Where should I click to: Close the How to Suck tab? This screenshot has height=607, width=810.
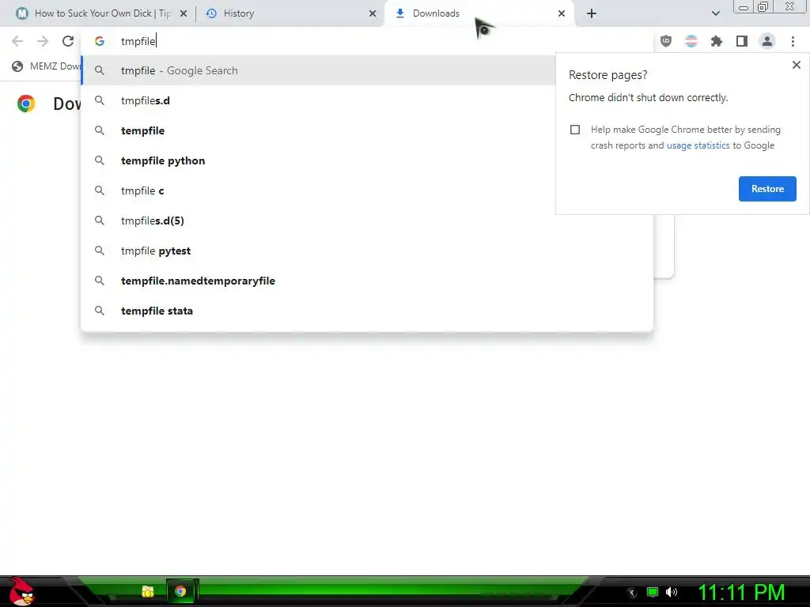tap(184, 13)
